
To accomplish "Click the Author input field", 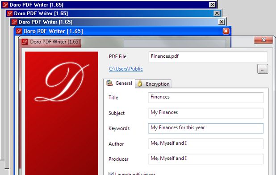I will click(x=206, y=144).
